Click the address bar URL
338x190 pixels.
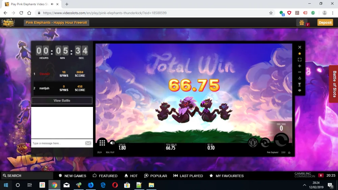click(104, 13)
